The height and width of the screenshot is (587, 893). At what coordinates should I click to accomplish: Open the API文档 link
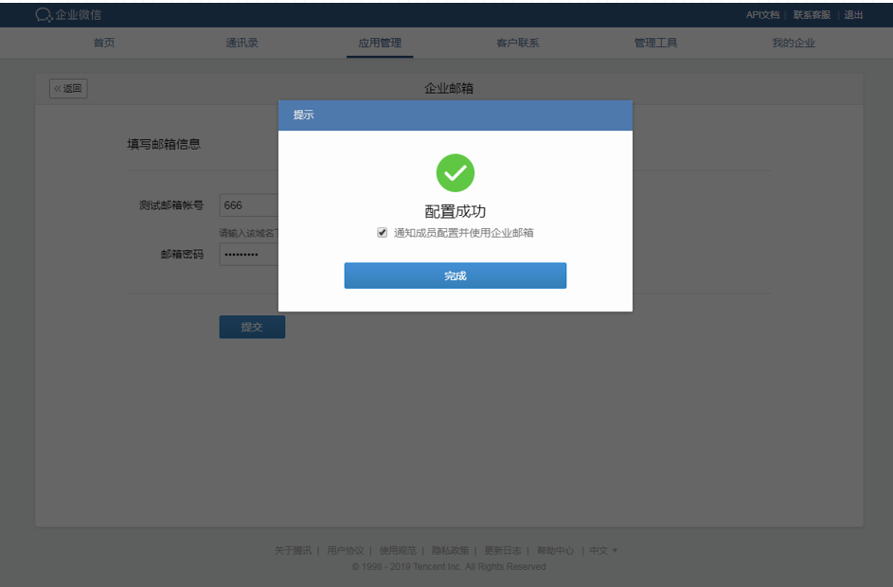[x=761, y=15]
